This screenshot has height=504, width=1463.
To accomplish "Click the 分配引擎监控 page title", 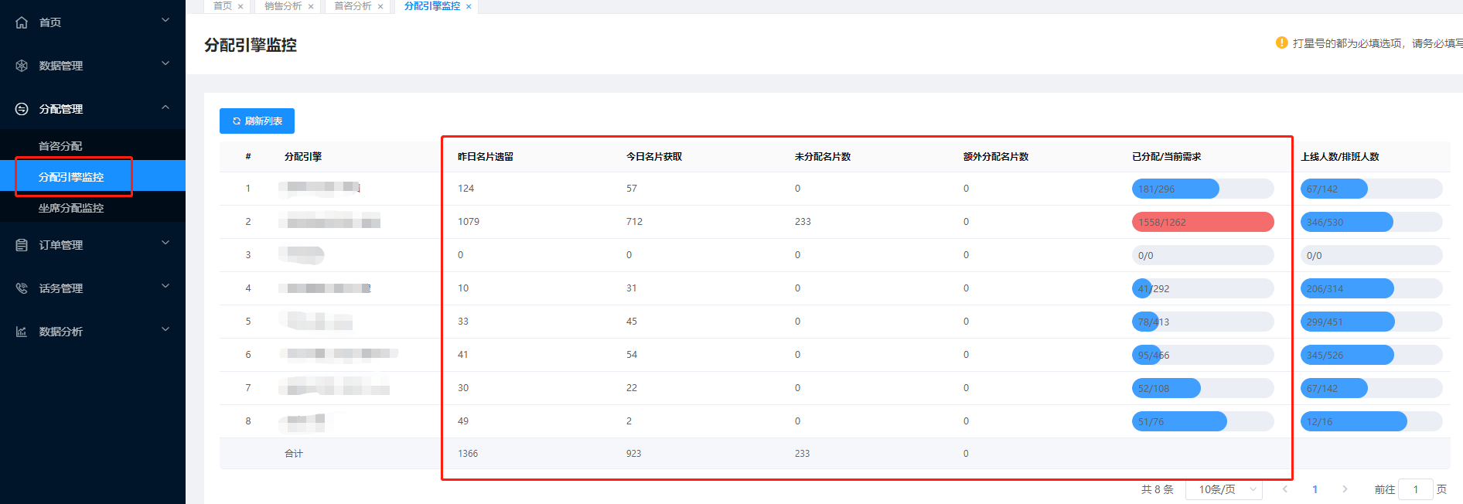I will pyautogui.click(x=251, y=45).
